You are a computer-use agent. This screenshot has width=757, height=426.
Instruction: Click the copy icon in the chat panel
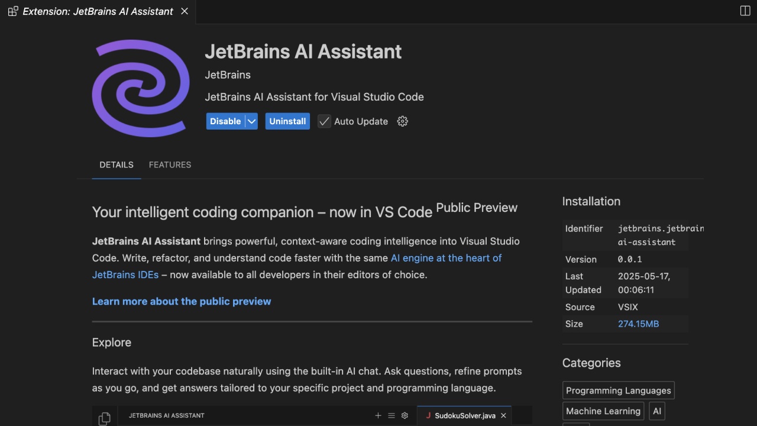click(x=105, y=418)
